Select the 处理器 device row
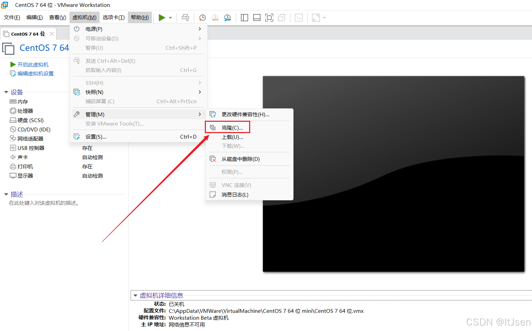 click(25, 111)
